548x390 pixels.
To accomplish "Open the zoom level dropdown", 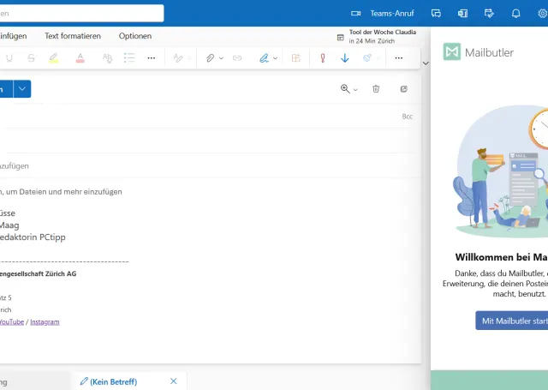I will click(349, 88).
